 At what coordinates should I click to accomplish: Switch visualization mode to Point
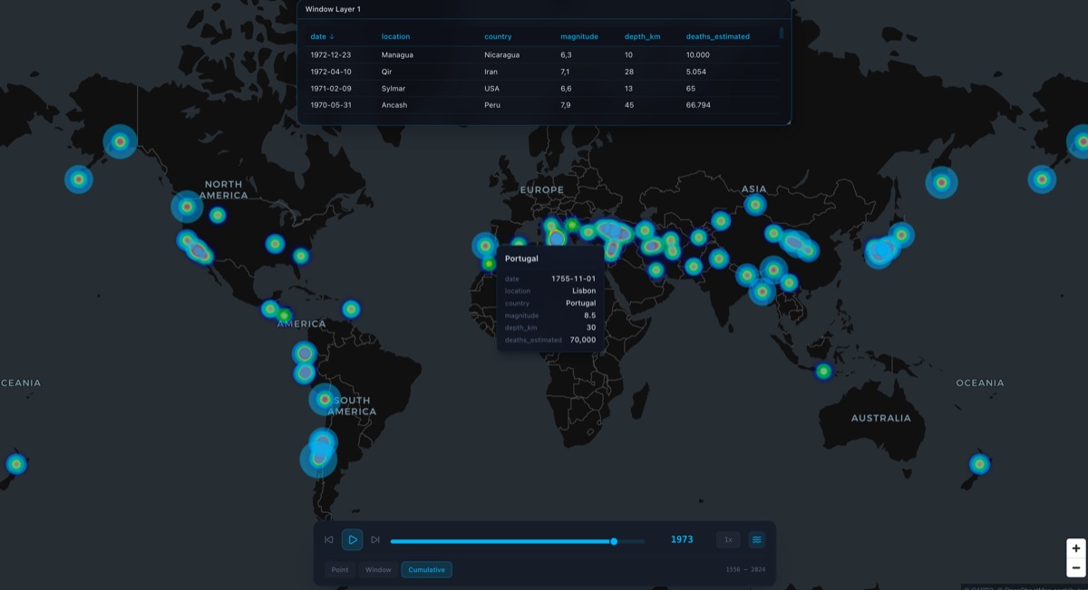(340, 569)
